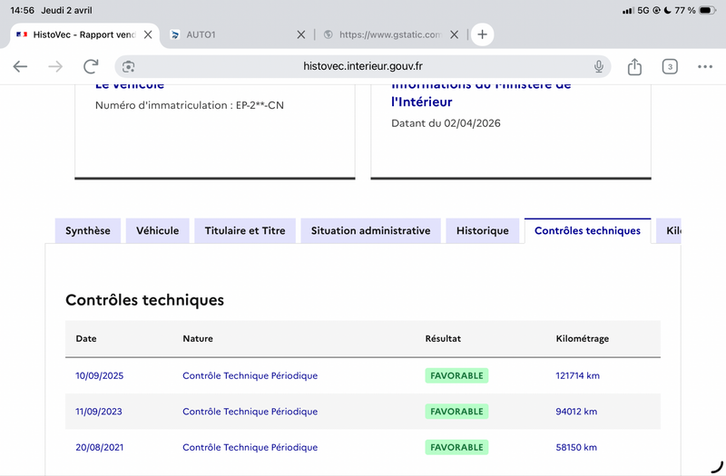The image size is (726, 476).
Task: Click the 94012 km mileage entry
Action: pyautogui.click(x=576, y=412)
